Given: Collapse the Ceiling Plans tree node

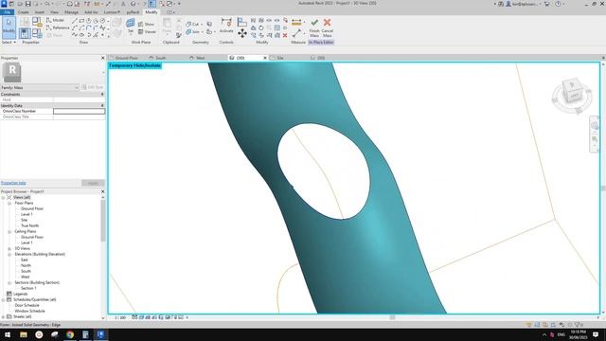Looking at the screenshot, I should (9, 231).
